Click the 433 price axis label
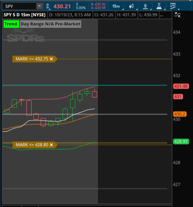The width and height of the screenshot is (193, 207). (x=176, y=54)
